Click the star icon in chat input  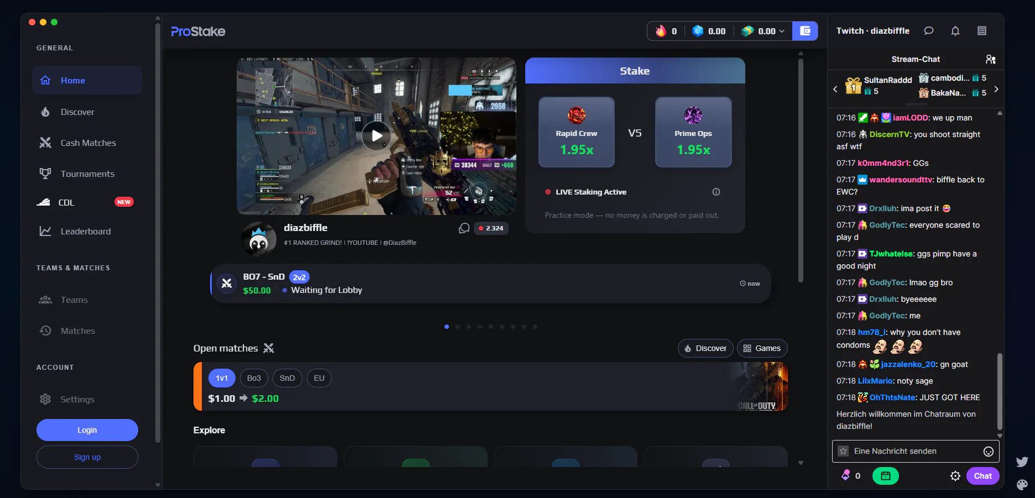click(843, 451)
